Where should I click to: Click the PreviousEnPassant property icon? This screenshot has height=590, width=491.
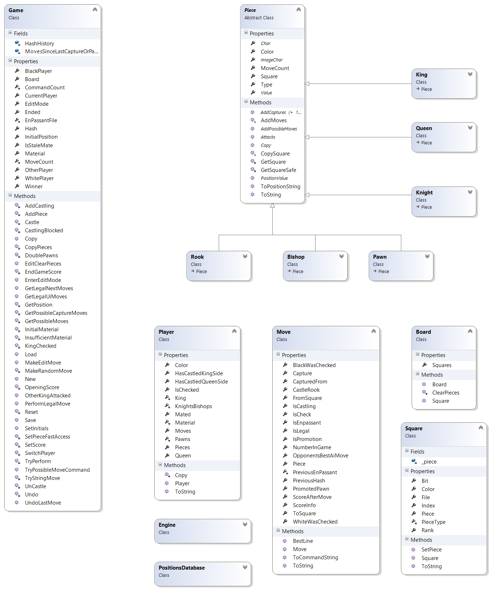285,472
